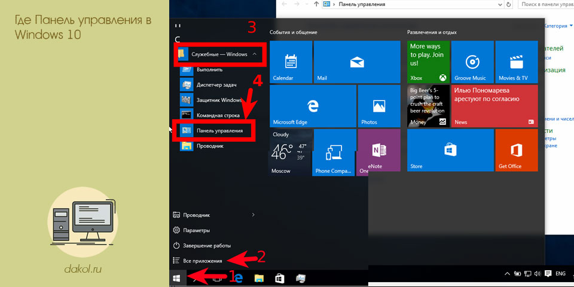This screenshot has width=574, height=287.
Task: Open the Get Office tile
Action: click(516, 150)
